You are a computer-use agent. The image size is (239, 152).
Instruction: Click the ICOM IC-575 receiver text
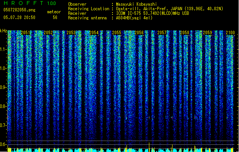152,13
